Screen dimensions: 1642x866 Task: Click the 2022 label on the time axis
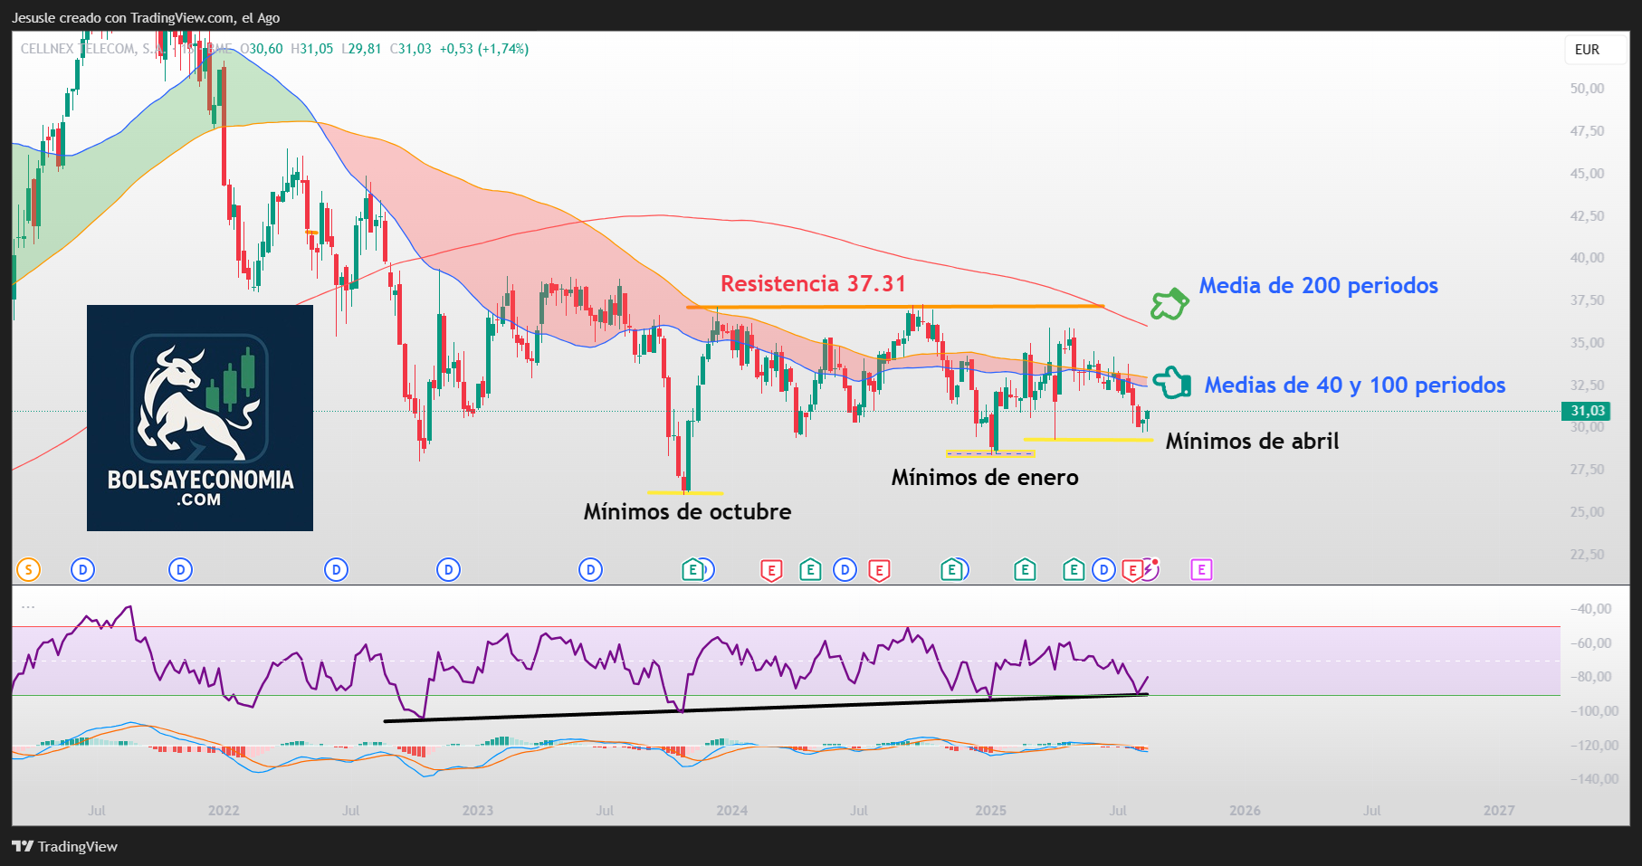point(224,811)
